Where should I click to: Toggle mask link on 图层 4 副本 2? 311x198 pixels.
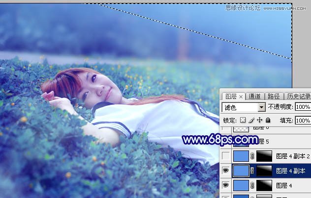point(252,156)
